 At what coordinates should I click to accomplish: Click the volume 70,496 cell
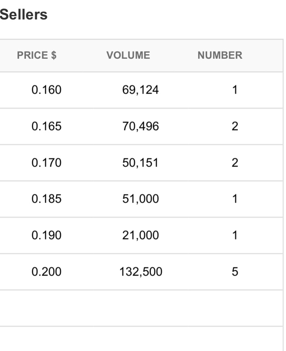click(140, 126)
